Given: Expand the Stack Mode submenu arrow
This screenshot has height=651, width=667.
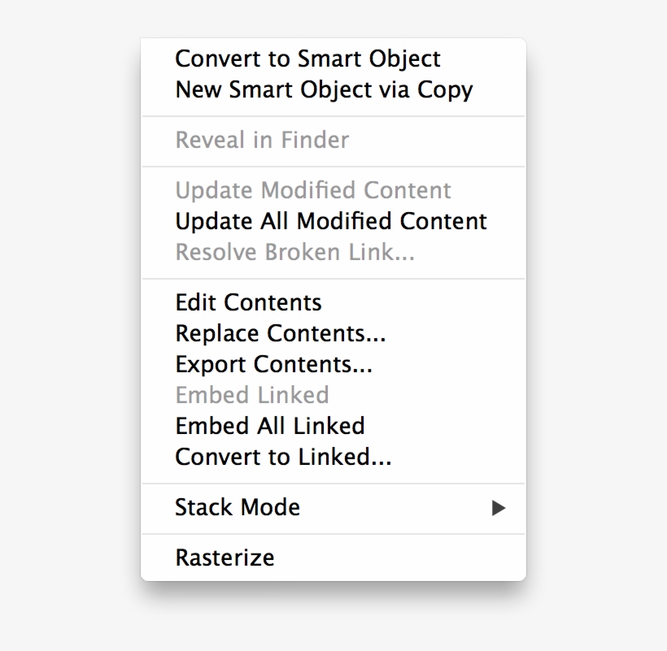Looking at the screenshot, I should click(x=499, y=509).
